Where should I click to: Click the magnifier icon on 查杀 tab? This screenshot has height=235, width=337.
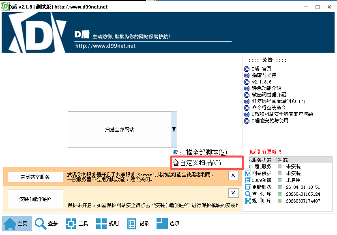[x=41, y=224]
